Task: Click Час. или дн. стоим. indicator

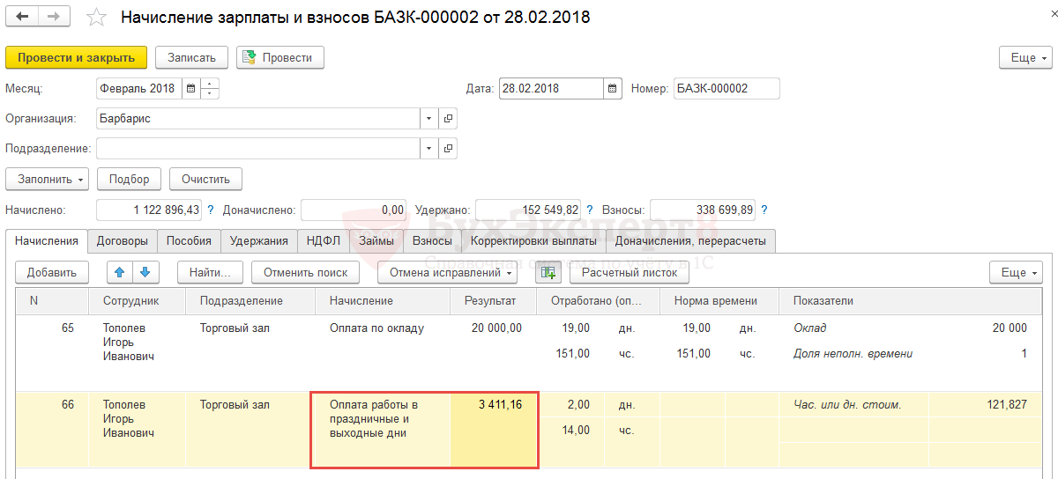Action: [847, 404]
